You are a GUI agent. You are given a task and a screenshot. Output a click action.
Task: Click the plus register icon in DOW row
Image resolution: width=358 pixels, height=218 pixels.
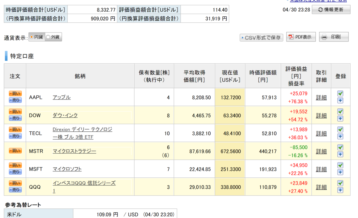click(340, 119)
